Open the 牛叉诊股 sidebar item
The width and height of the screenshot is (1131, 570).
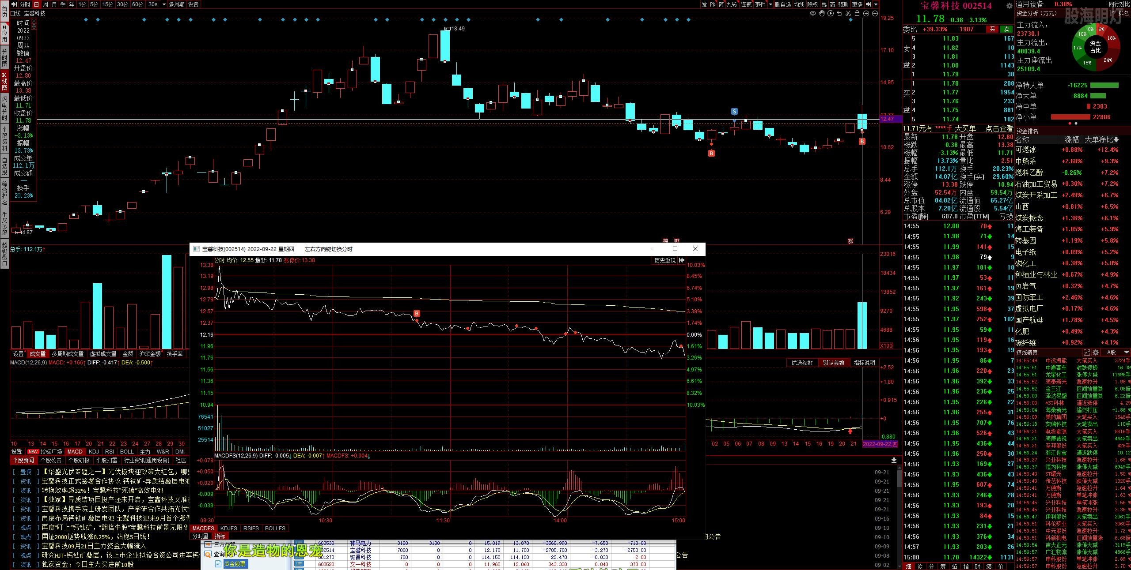[x=4, y=222]
